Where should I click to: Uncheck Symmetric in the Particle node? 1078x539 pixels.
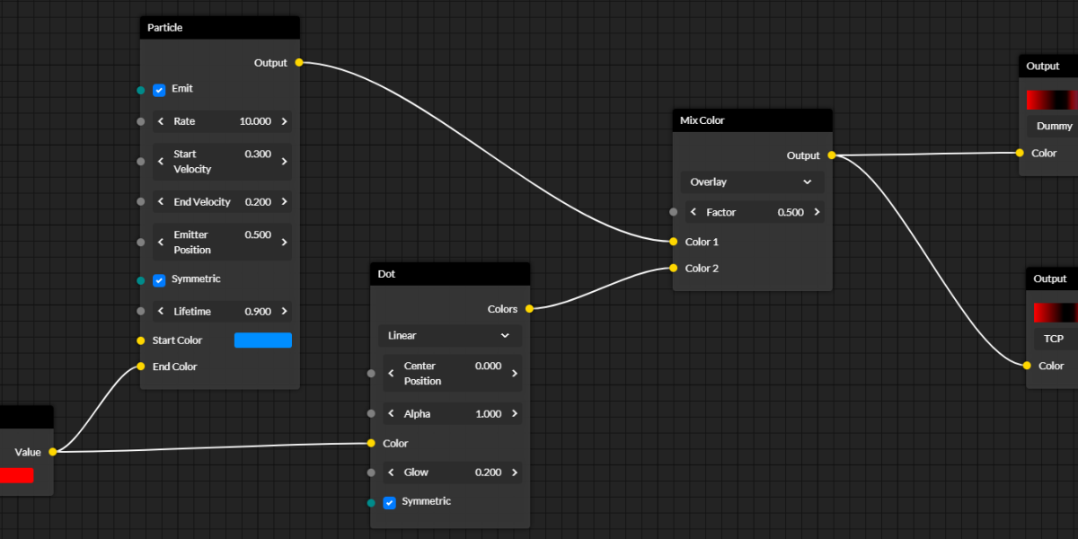[x=159, y=280]
